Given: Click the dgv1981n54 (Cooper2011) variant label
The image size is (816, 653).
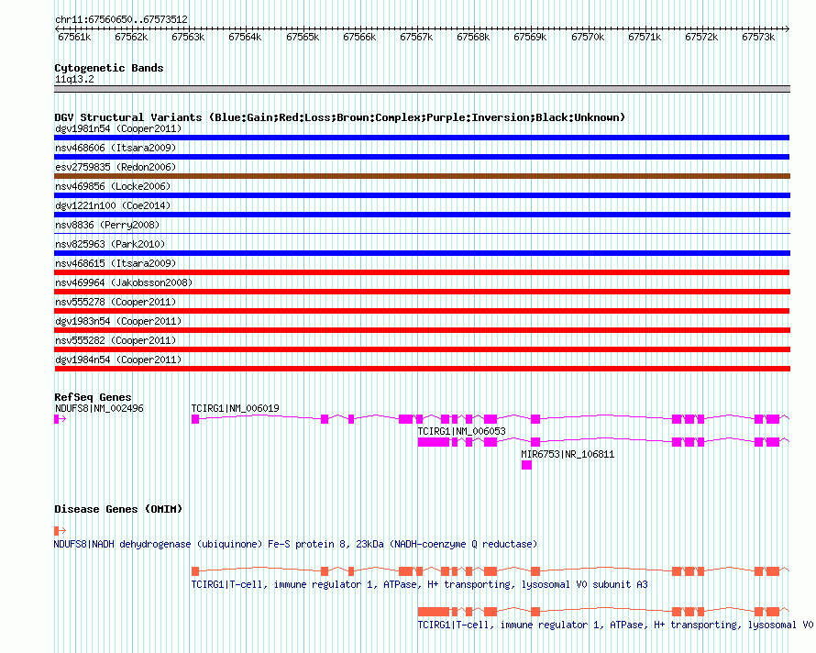Looking at the screenshot, I should [118, 128].
